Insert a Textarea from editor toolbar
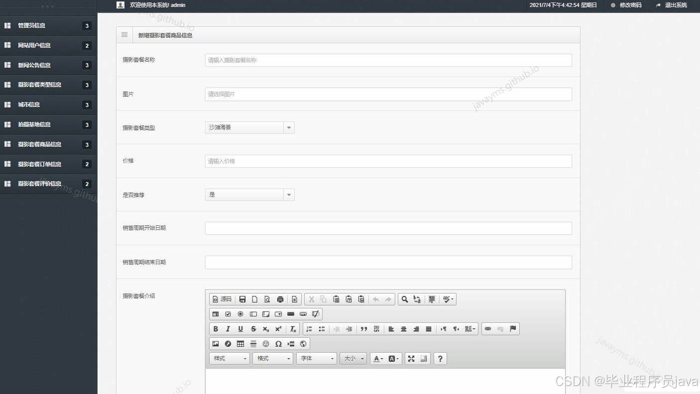 (266, 314)
